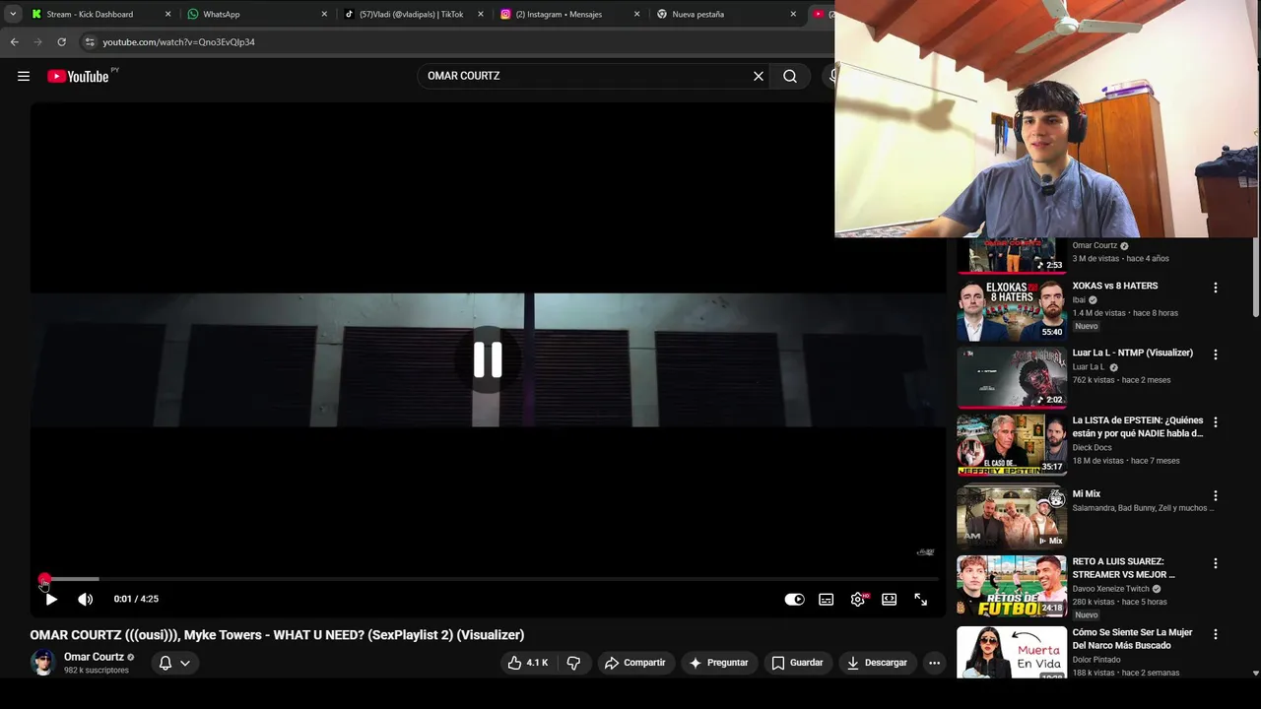Seek on the video progress bar
This screenshot has width=1261, height=709.
488,579
